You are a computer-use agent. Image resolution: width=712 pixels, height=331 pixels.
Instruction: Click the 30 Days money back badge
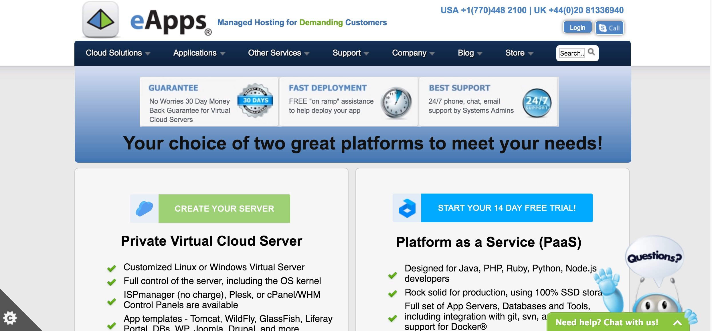tap(255, 101)
